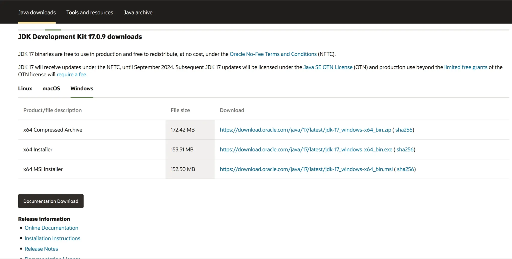
Task: Go to the Java archive tab
Action: [x=138, y=12]
